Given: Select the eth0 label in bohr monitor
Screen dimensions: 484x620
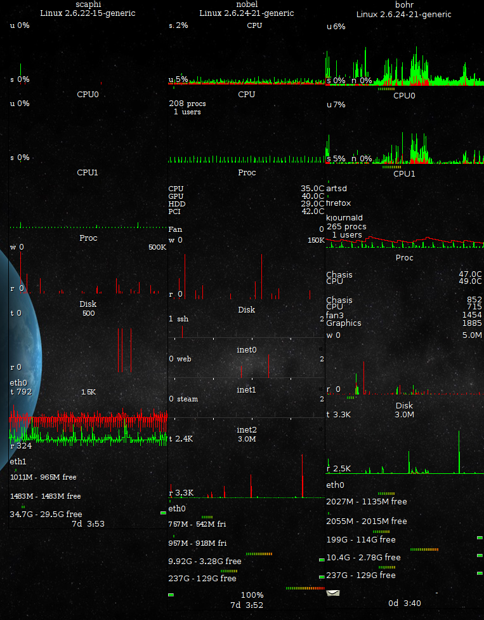Looking at the screenshot, I should click(335, 485).
